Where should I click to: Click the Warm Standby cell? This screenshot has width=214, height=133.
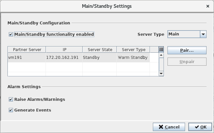coord(133,58)
